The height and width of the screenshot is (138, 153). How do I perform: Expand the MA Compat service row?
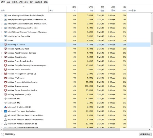[2, 45]
